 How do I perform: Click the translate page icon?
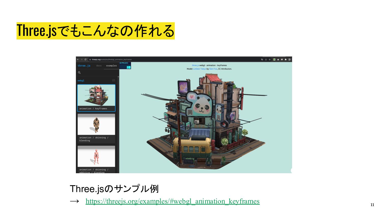point(262,59)
